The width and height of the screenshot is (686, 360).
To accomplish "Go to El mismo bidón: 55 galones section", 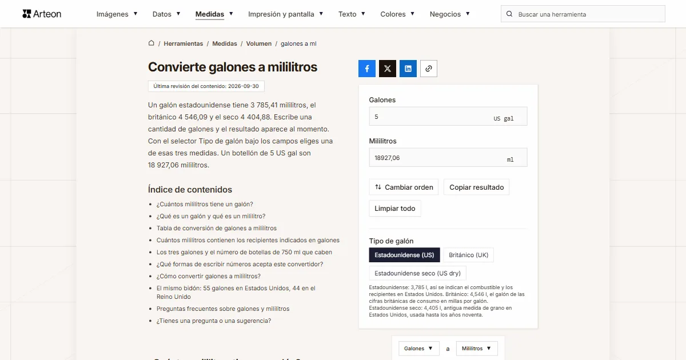I will [x=236, y=293].
